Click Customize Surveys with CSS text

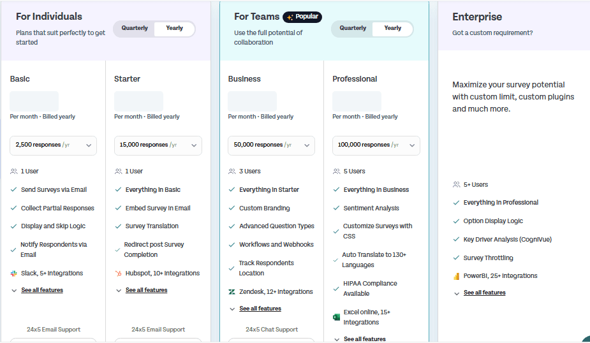(378, 231)
